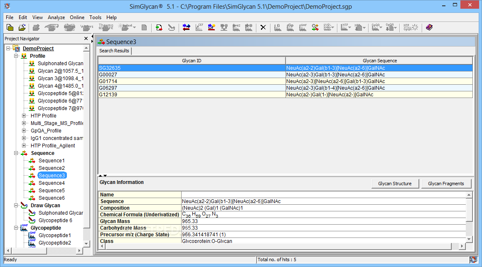
Task: Click the Open Project folder icon
Action: tap(22, 28)
